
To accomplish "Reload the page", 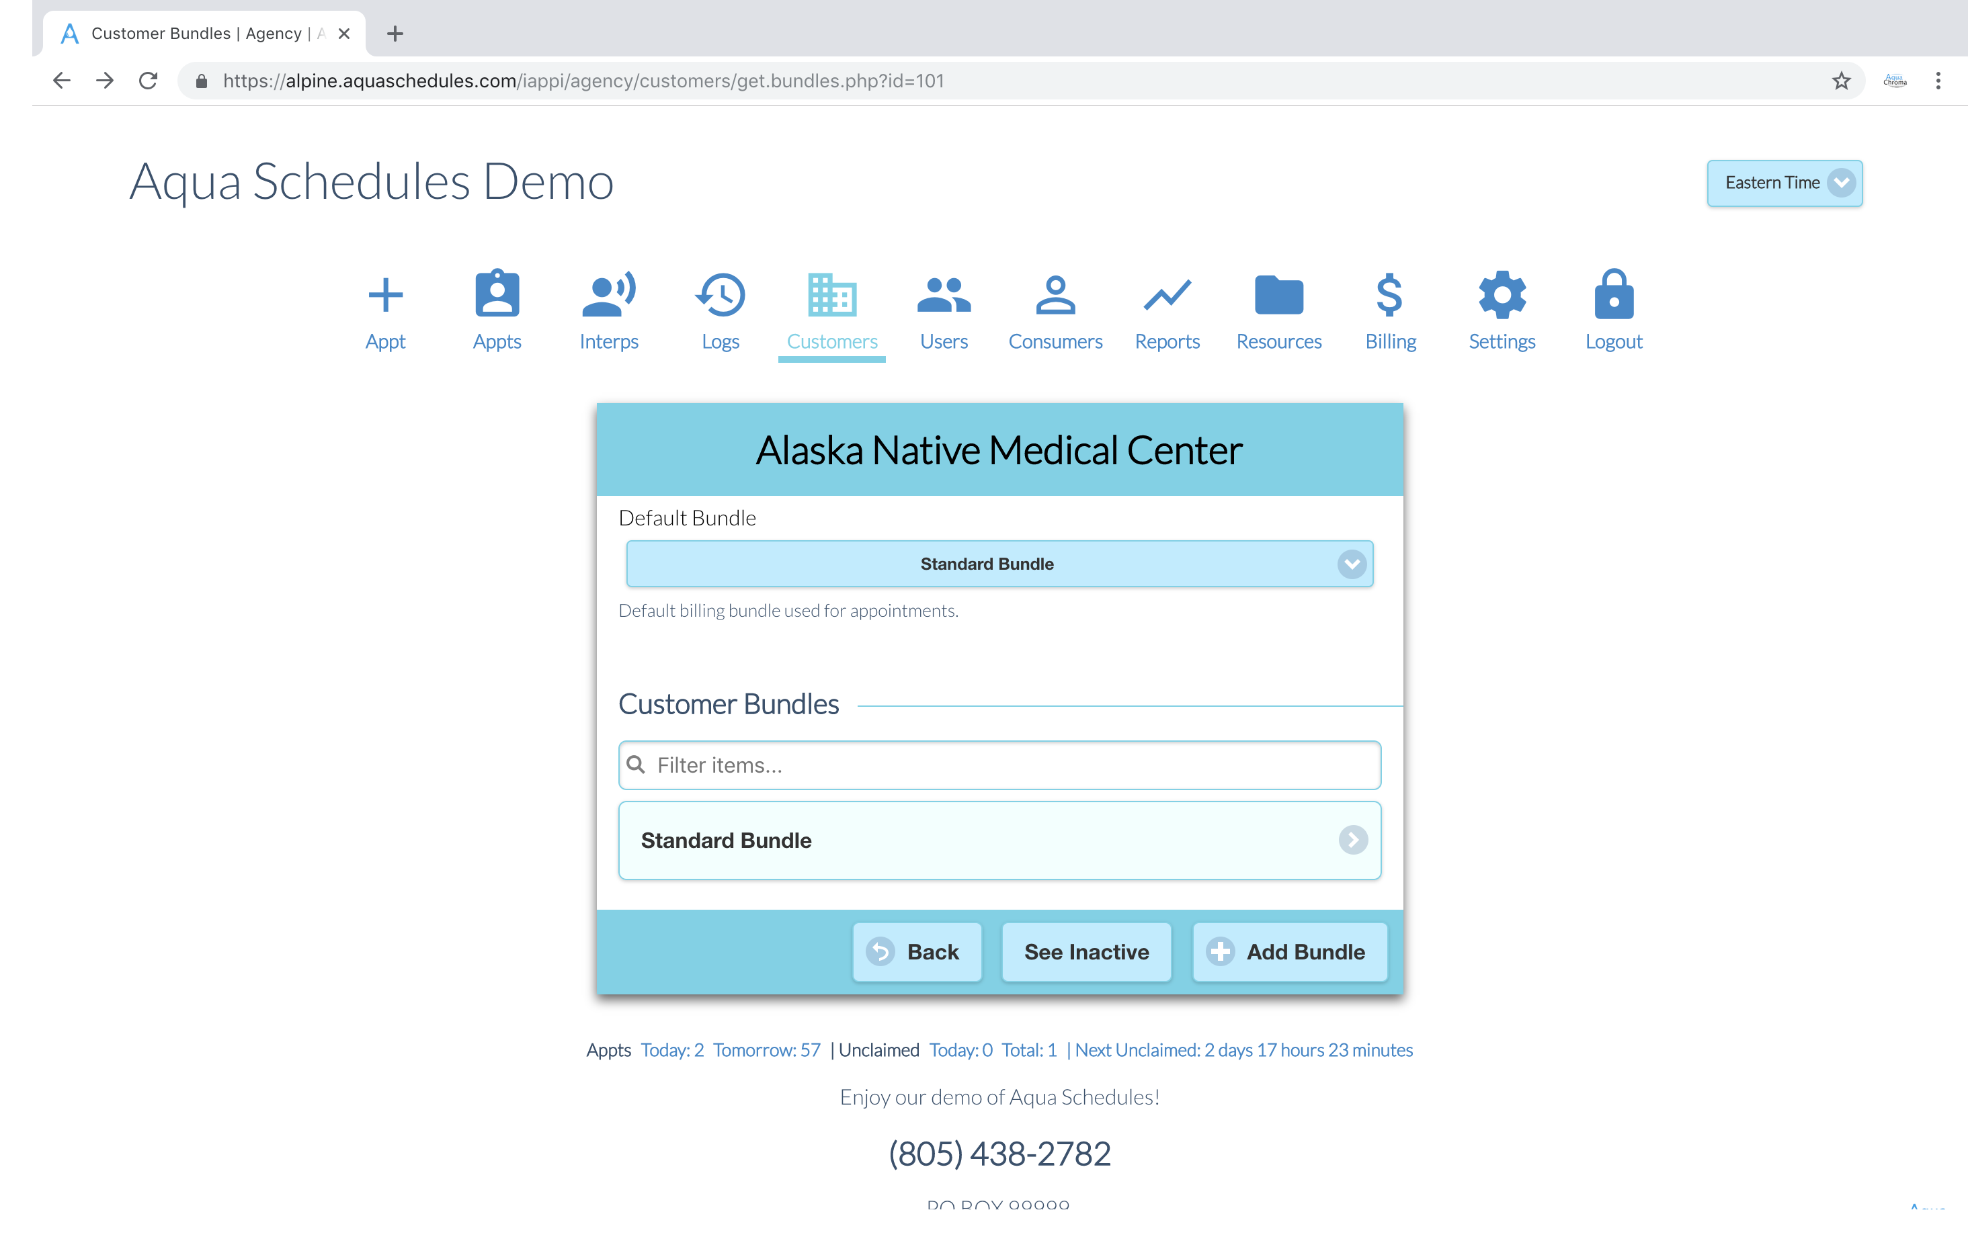I will tap(148, 80).
